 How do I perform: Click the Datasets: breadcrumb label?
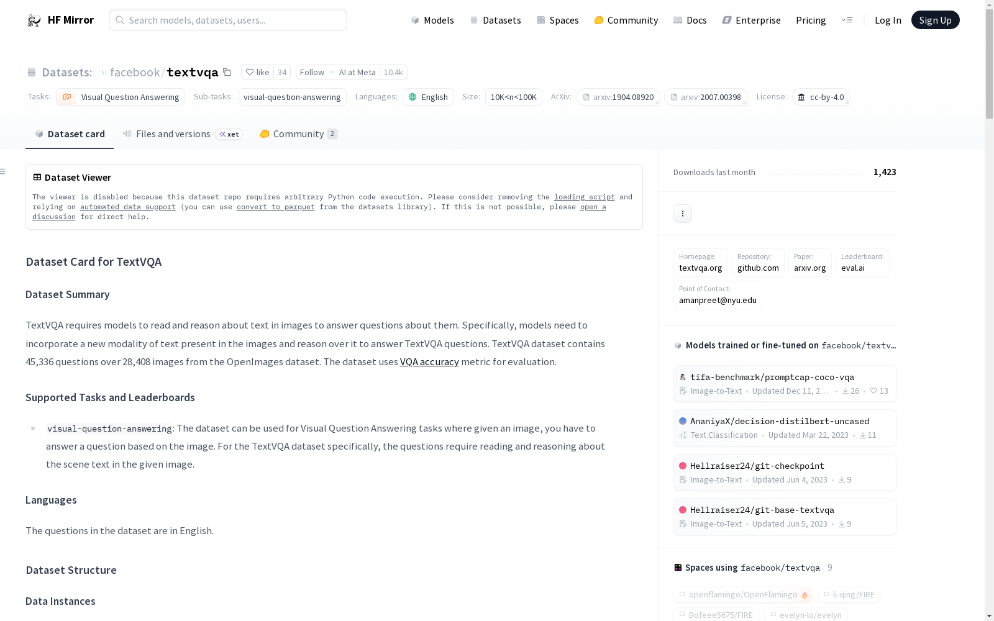pos(67,72)
